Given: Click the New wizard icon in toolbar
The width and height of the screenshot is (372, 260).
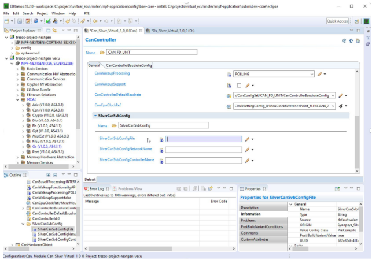Looking at the screenshot, I should click(6, 21).
